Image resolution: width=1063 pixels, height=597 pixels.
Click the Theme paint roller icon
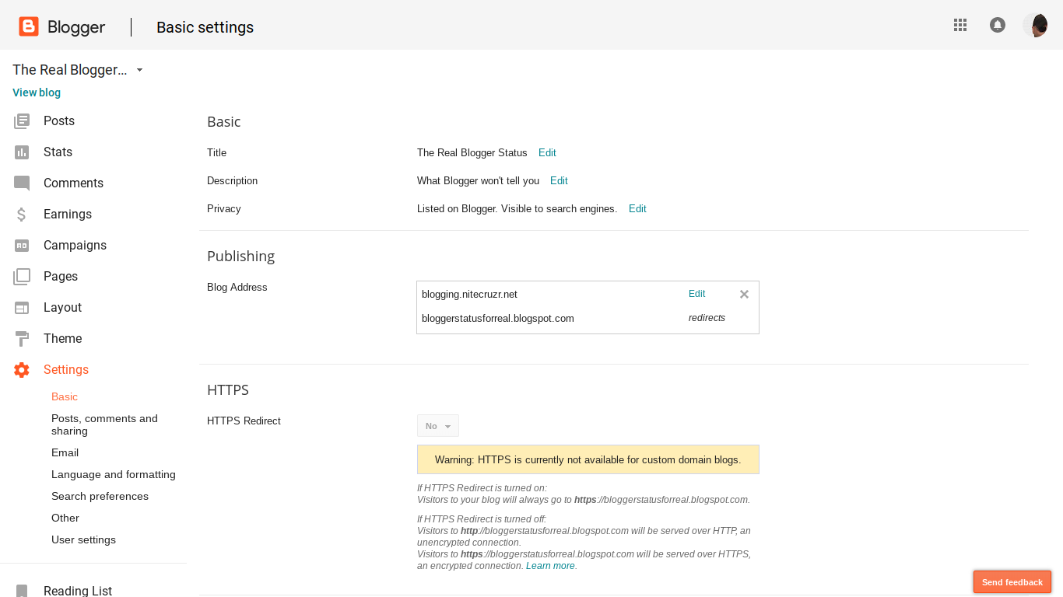pos(22,339)
